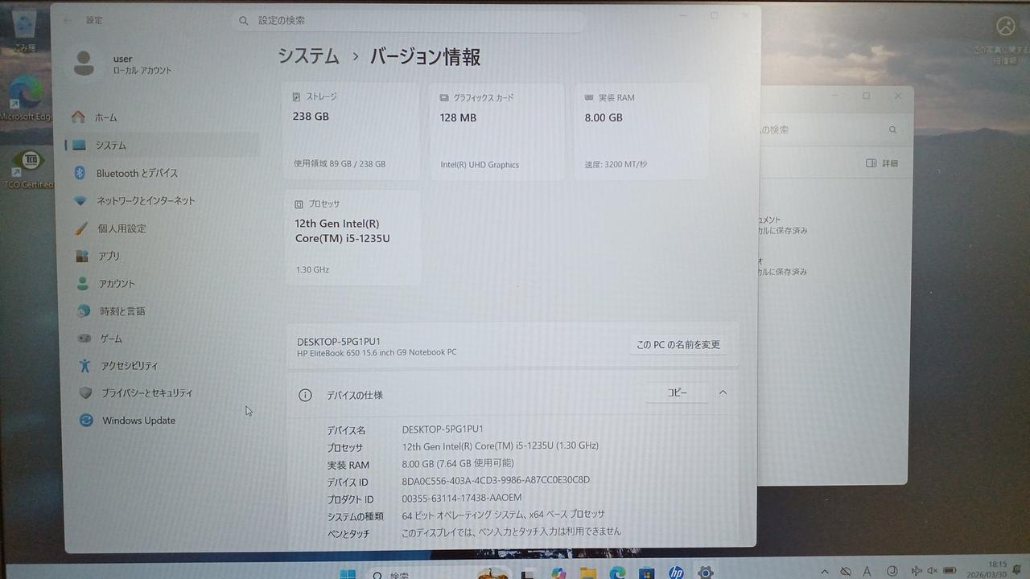Select 時刻と言語 in the sidebar
Image resolution: width=1030 pixels, height=579 pixels.
coord(122,311)
